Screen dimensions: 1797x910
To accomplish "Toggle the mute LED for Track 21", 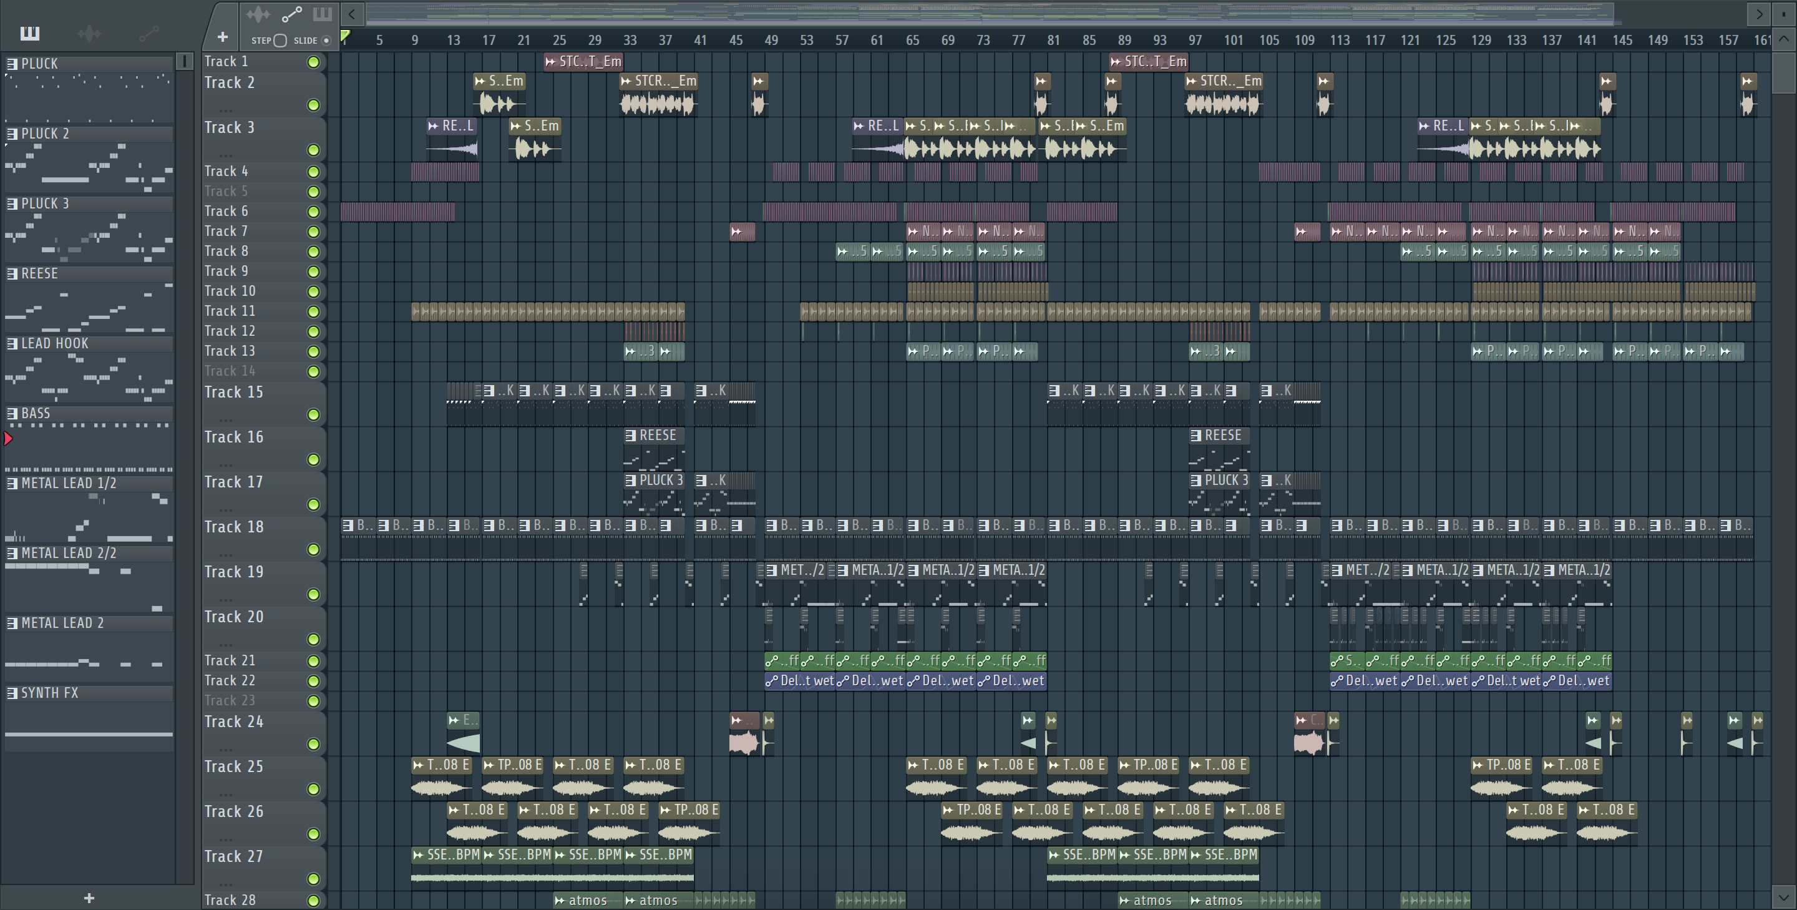I will pos(314,661).
